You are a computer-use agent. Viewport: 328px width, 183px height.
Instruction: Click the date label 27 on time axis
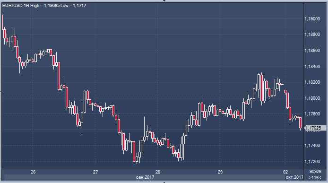(95, 172)
